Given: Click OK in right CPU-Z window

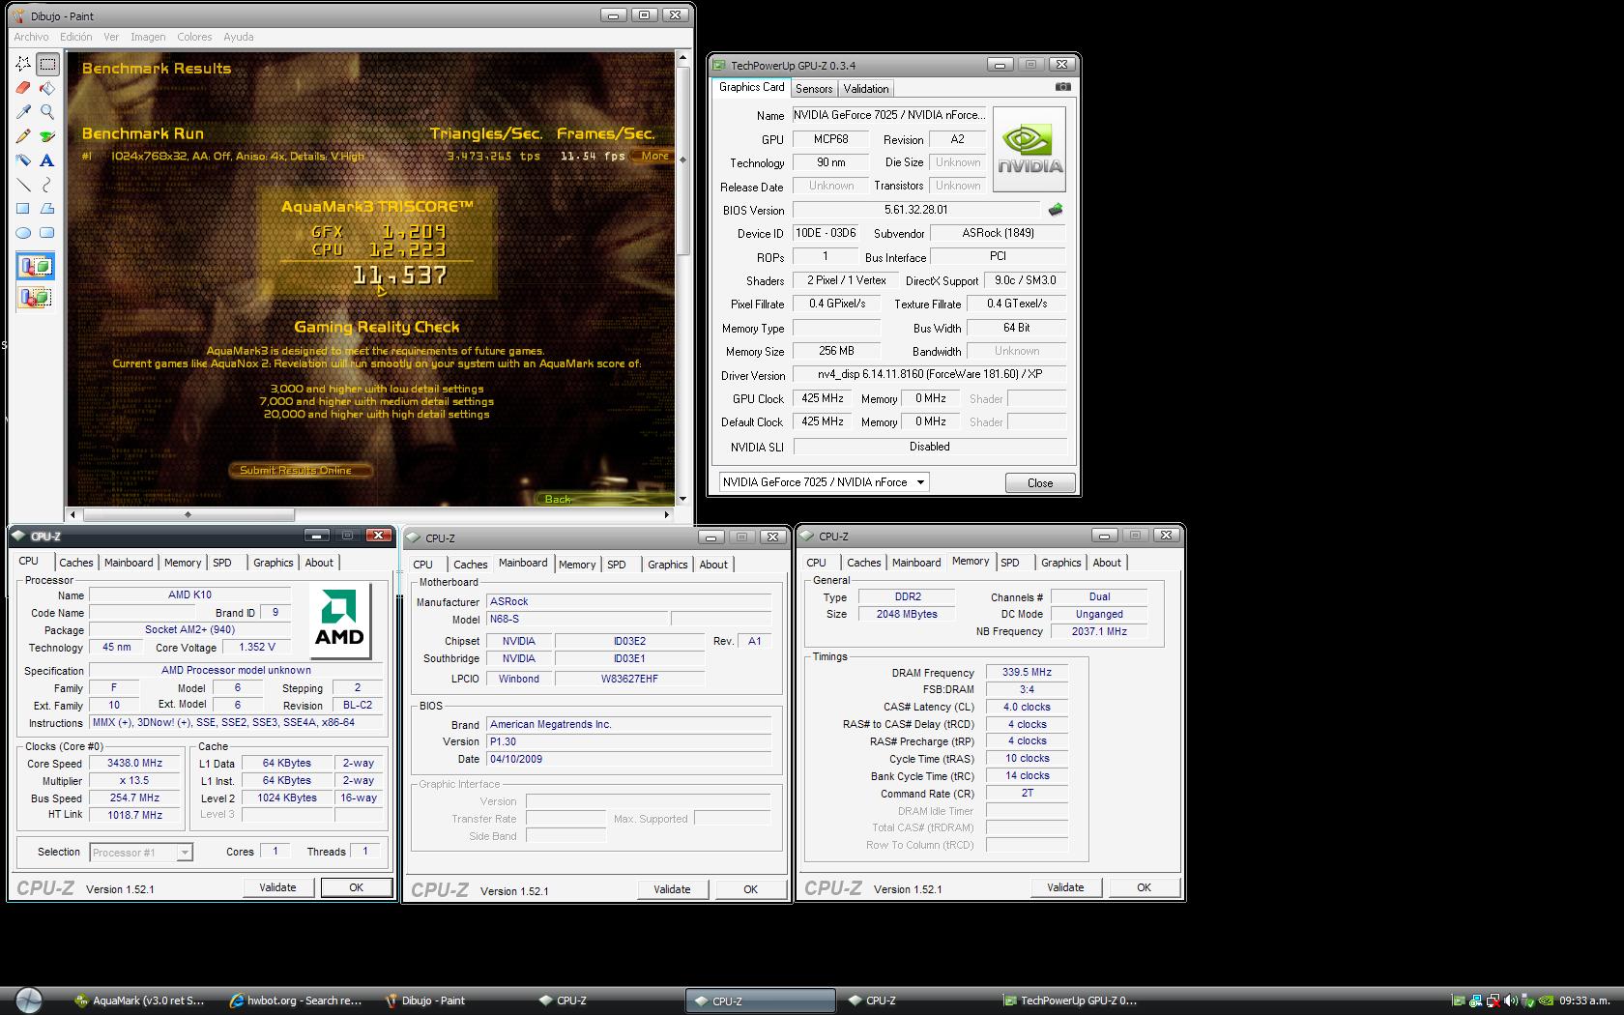Looking at the screenshot, I should (1144, 887).
